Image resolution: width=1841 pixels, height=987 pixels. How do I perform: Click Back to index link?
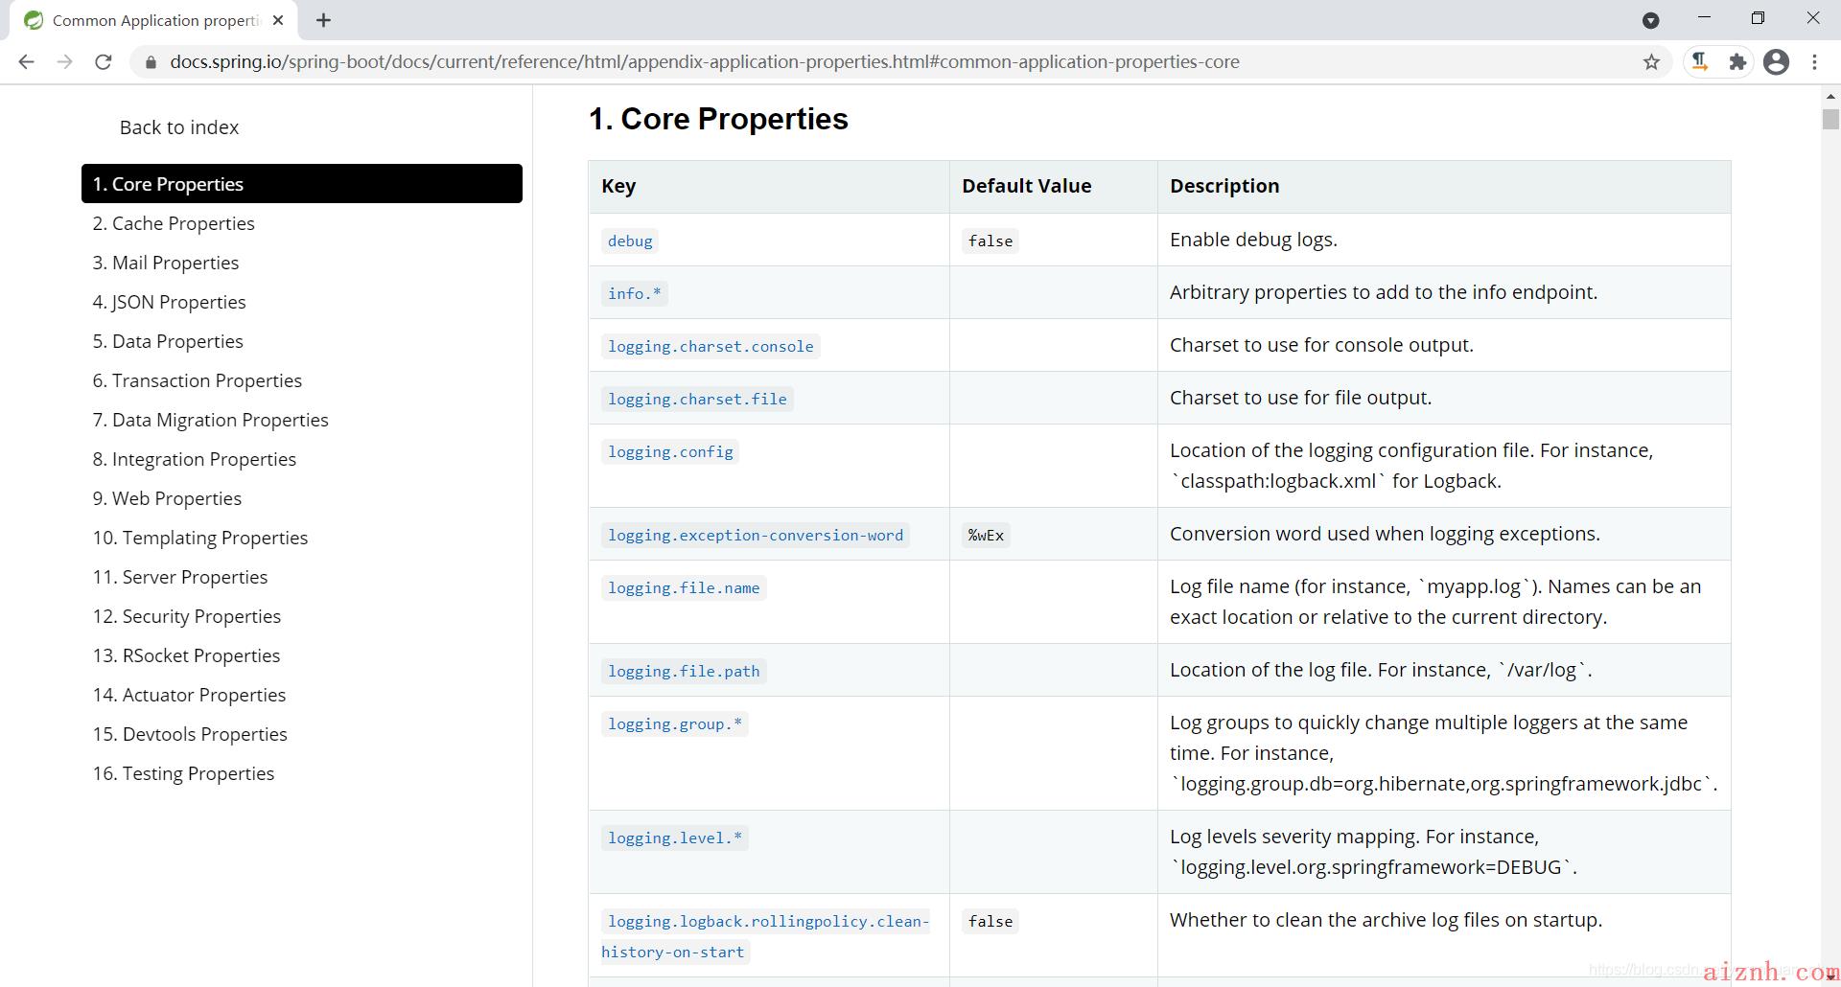[x=179, y=127]
